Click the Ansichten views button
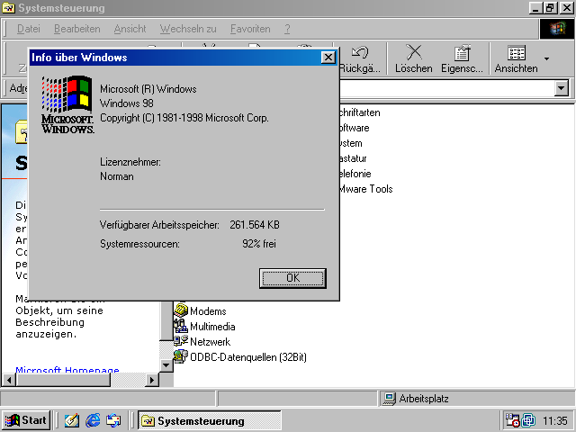This screenshot has height=432, width=576. coord(517,59)
